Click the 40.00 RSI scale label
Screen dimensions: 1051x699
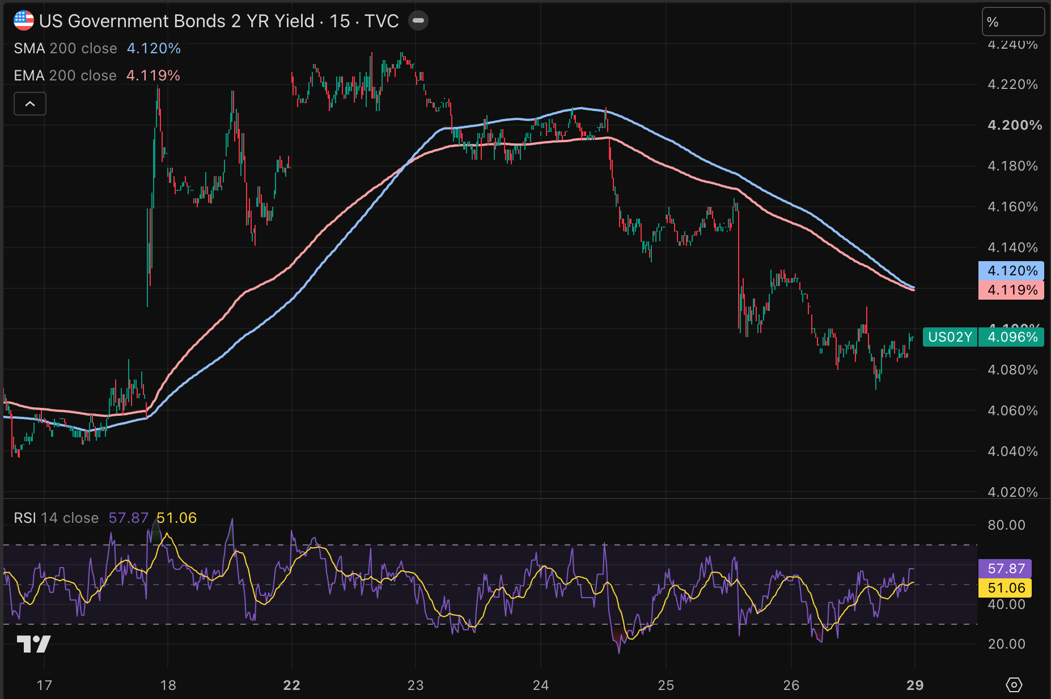coord(1006,604)
